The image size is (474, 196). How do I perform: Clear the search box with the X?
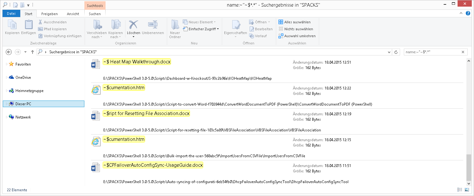click(463, 52)
